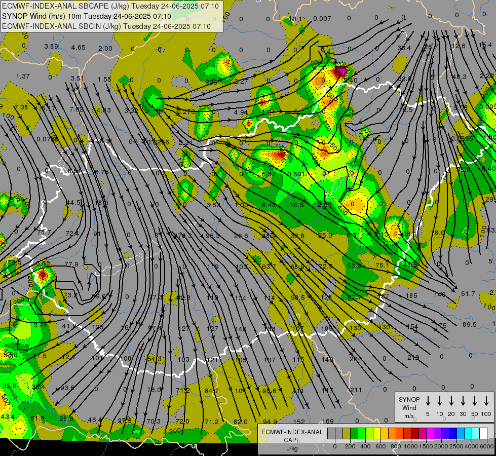Click the 10 m/s wind arrow symbol

coord(439,401)
